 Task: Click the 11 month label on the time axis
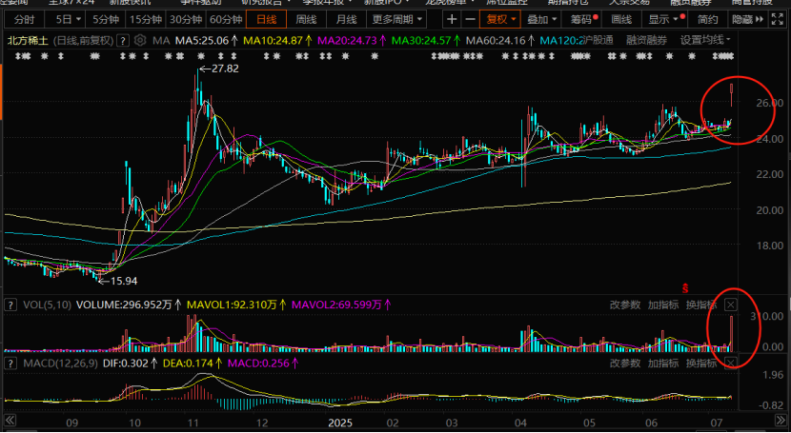click(193, 422)
